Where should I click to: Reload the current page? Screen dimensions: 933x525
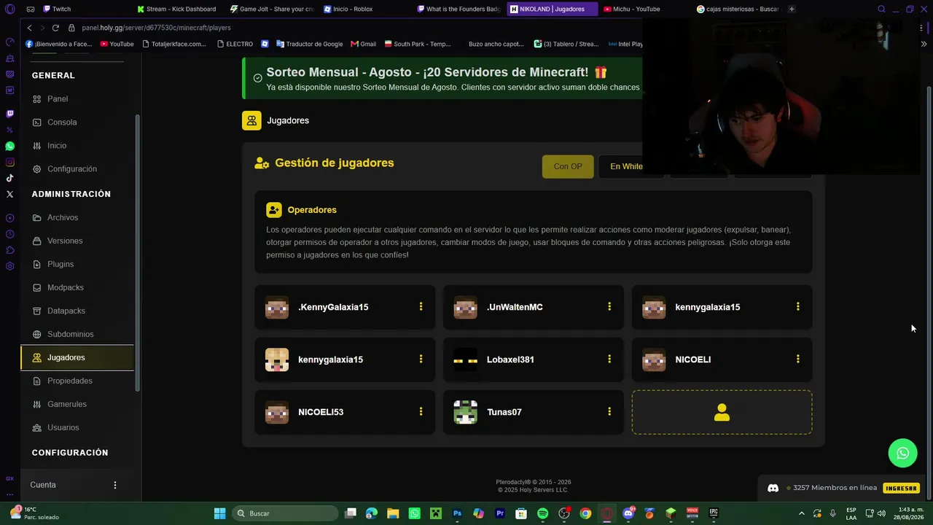click(x=55, y=28)
